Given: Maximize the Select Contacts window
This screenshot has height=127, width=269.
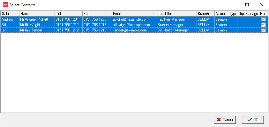Looking at the screenshot, I should [x=247, y=5].
